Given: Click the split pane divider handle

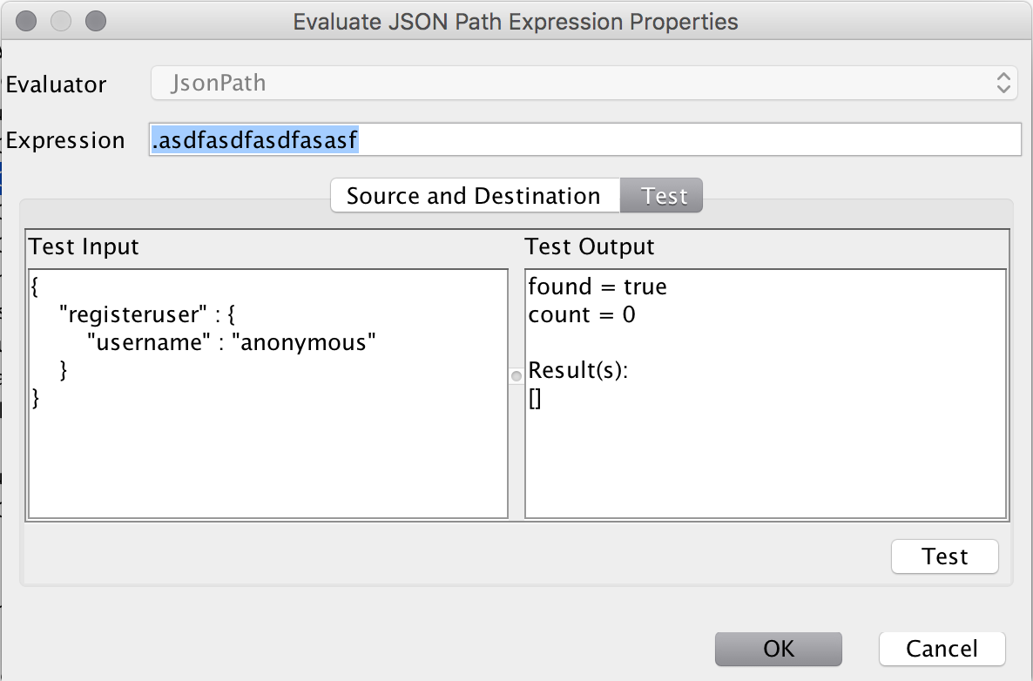Looking at the screenshot, I should point(516,376).
